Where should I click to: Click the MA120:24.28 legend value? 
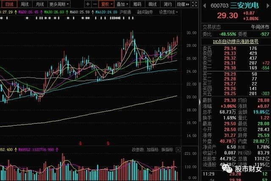click(x=106, y=12)
